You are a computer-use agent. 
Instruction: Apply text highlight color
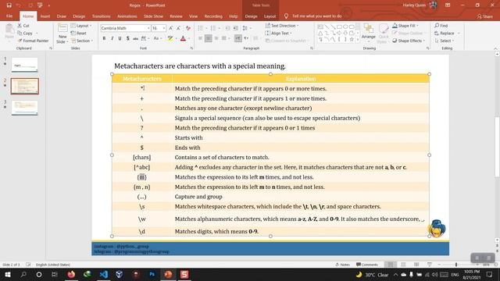170,38
